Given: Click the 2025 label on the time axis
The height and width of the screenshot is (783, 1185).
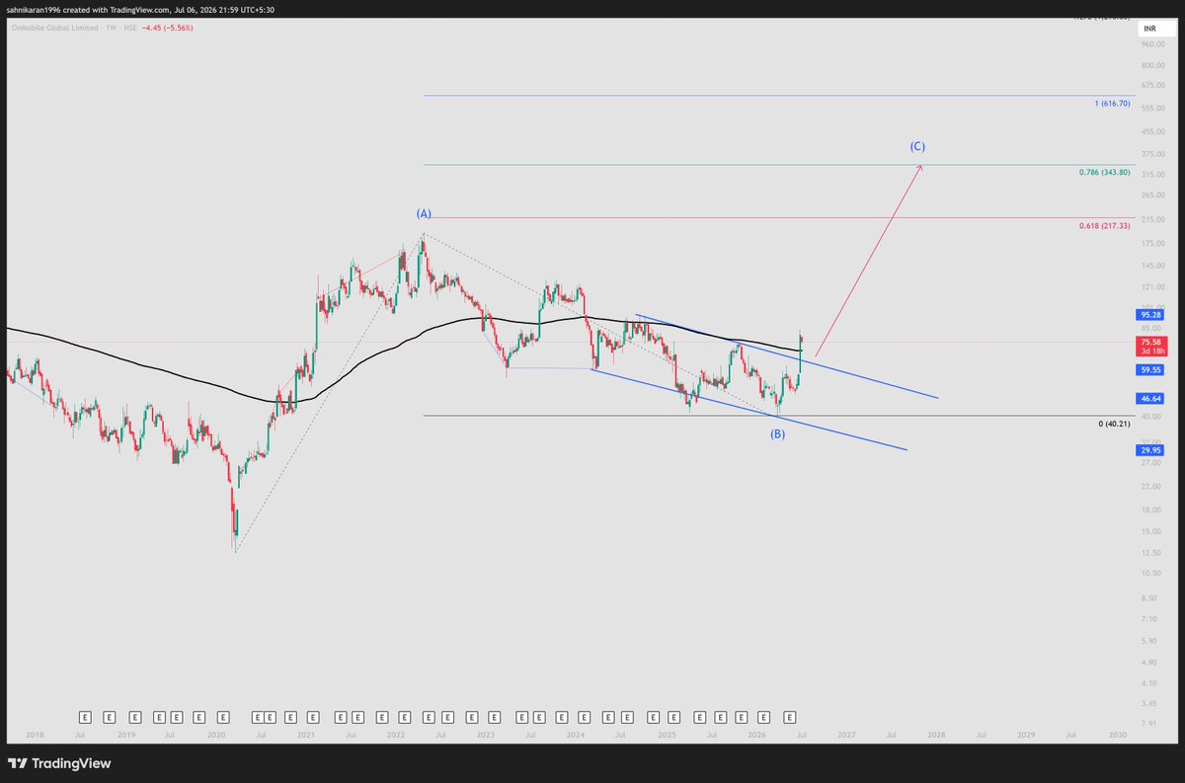Looking at the screenshot, I should point(667,735).
